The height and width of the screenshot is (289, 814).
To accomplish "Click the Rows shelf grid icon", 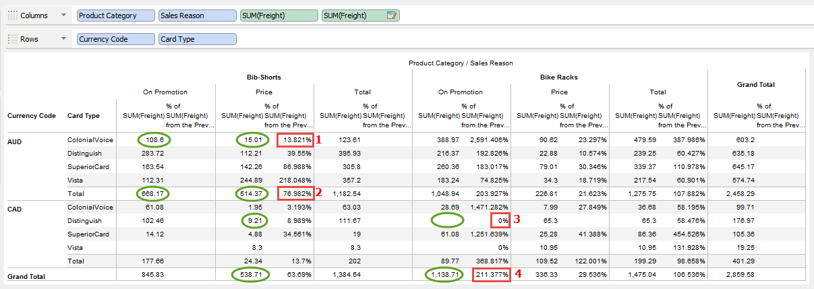I will coord(12,39).
